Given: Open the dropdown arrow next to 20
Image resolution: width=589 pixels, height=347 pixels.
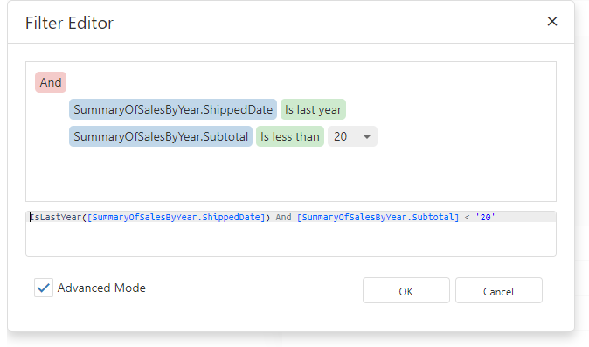Looking at the screenshot, I should 367,136.
